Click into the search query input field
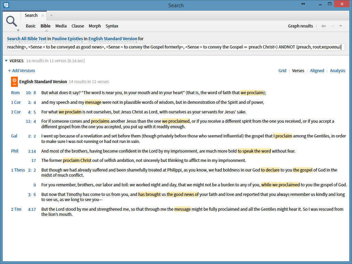The width and height of the screenshot is (352, 264). pyautogui.click(x=176, y=47)
